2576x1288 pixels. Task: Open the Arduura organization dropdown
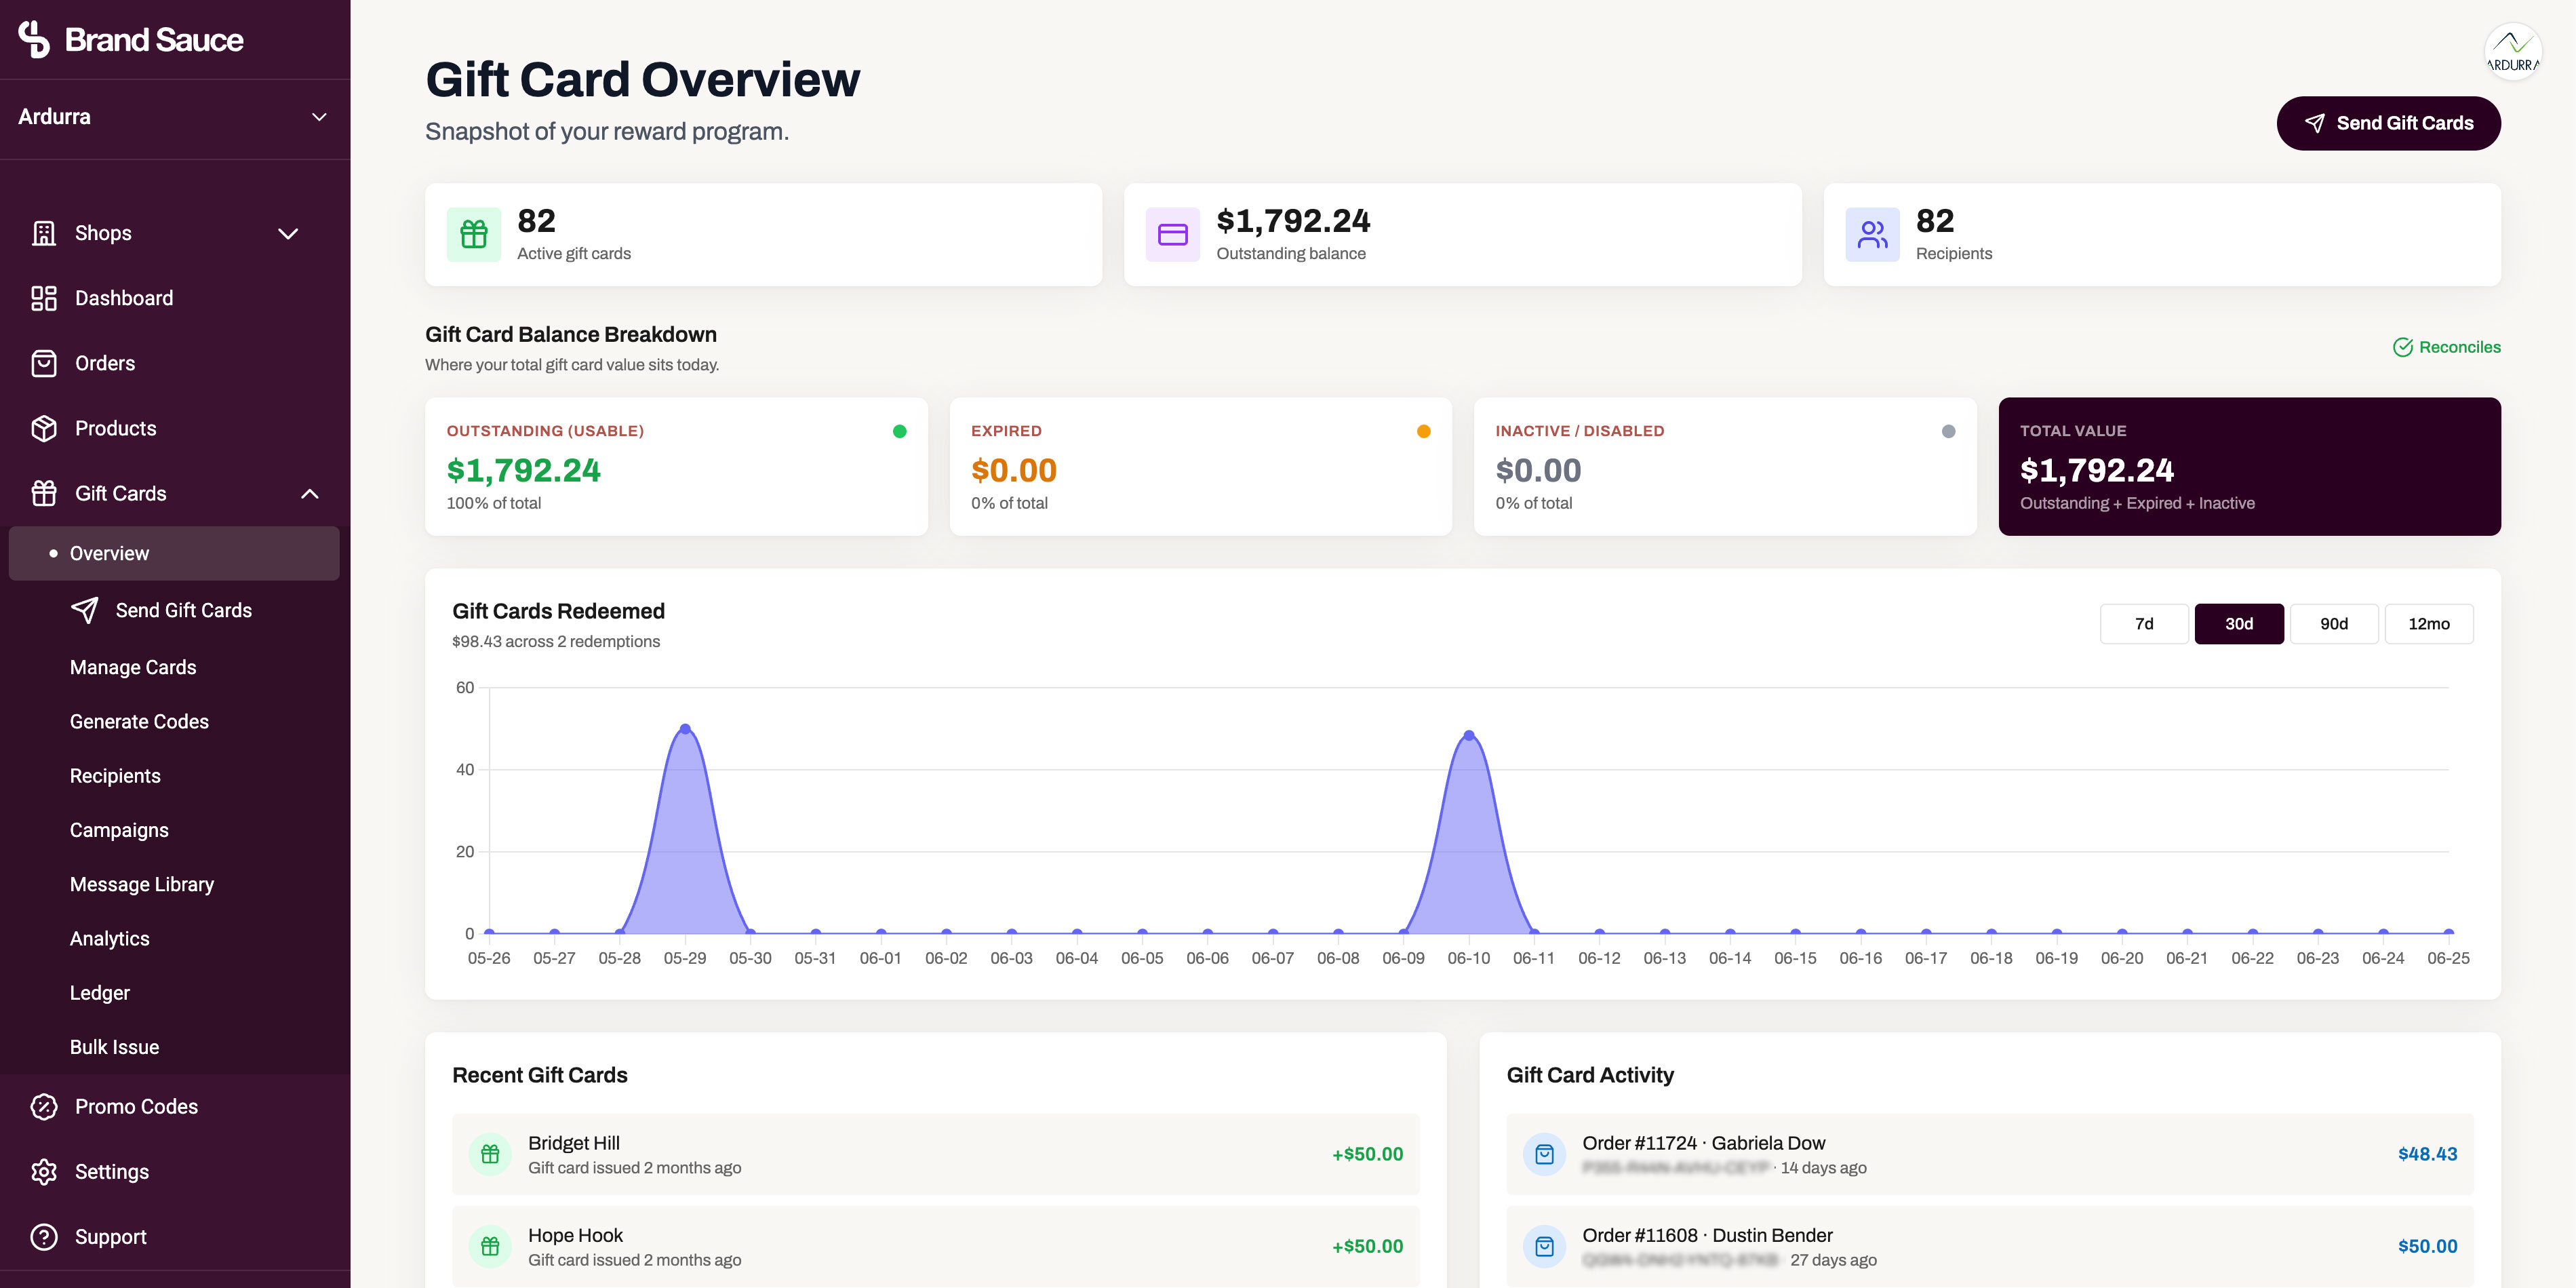pos(175,117)
